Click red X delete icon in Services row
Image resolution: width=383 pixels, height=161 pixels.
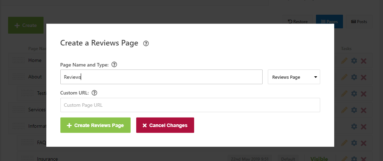[x=363, y=110]
